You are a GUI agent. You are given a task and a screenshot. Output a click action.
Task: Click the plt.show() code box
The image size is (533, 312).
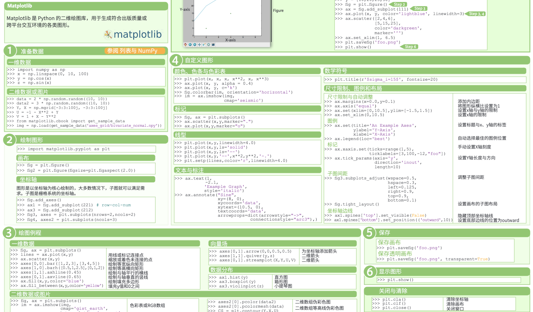(x=448, y=280)
